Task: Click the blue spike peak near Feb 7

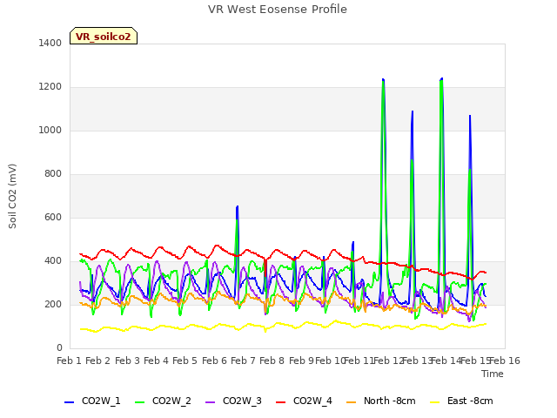Action: 237,206
